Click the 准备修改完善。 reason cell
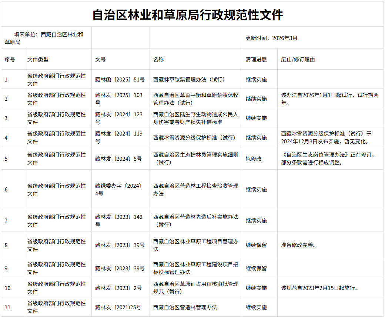The image size is (385, 317). tap(298, 245)
